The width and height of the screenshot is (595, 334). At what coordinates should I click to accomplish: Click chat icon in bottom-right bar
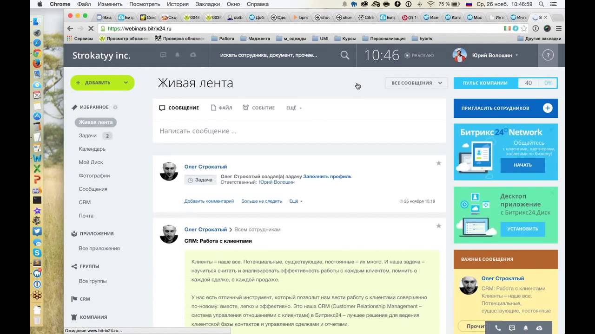coord(512,328)
